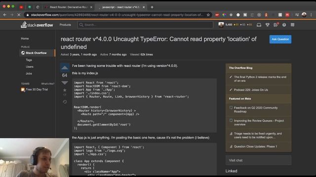Click the "What's this?" Teams link
Image resolution: width=316 pixels, height=177 pixels.
[x=47, y=84]
